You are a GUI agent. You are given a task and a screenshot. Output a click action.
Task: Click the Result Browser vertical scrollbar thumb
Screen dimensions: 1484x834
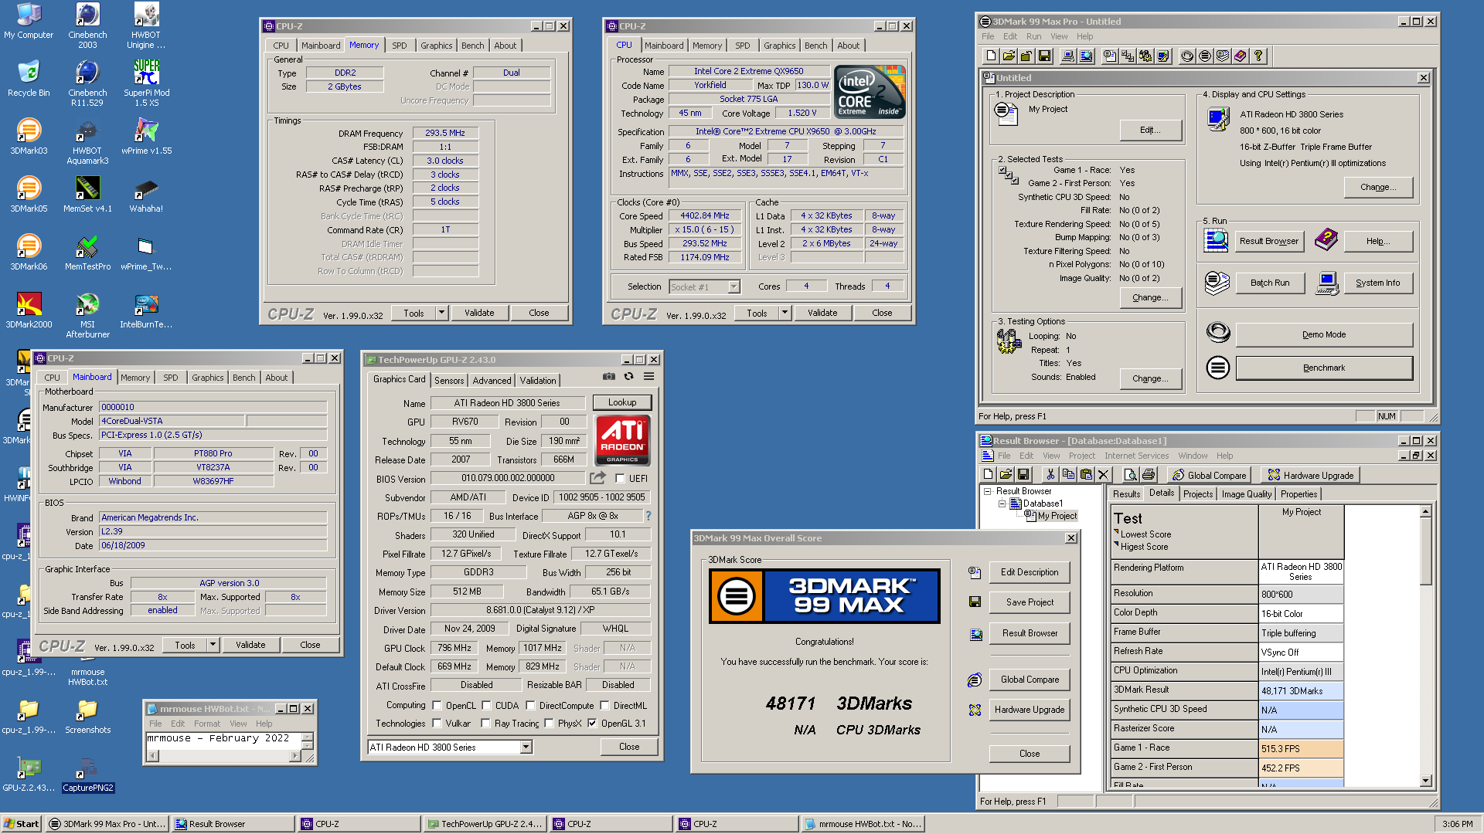pos(1426,551)
